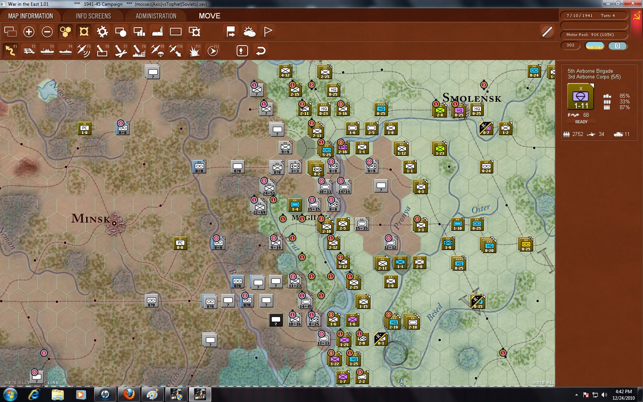Click the white pennant flag icon
This screenshot has height=402, width=643.
[x=268, y=32]
